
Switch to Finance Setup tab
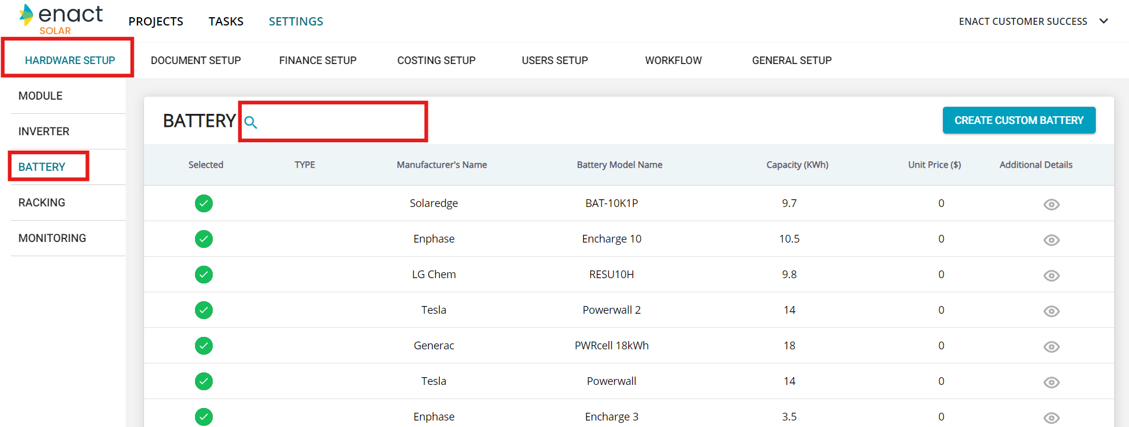click(318, 60)
